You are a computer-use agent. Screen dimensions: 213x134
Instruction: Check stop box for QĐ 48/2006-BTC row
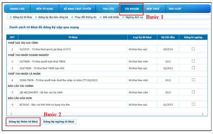pyautogui.click(x=193, y=92)
